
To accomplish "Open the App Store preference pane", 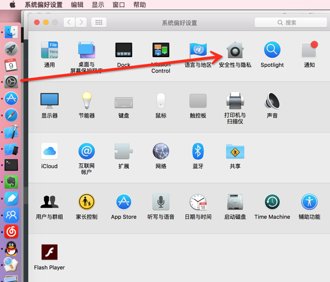I will tap(124, 202).
